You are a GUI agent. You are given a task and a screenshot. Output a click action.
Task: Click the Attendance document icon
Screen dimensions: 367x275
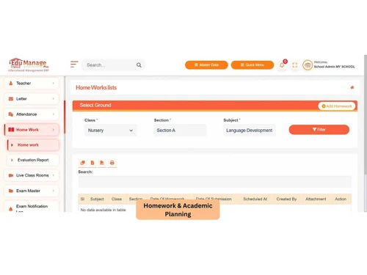[11, 114]
